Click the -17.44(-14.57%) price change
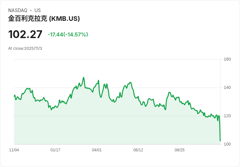The width and height of the screenshot is (240, 167). point(68,35)
